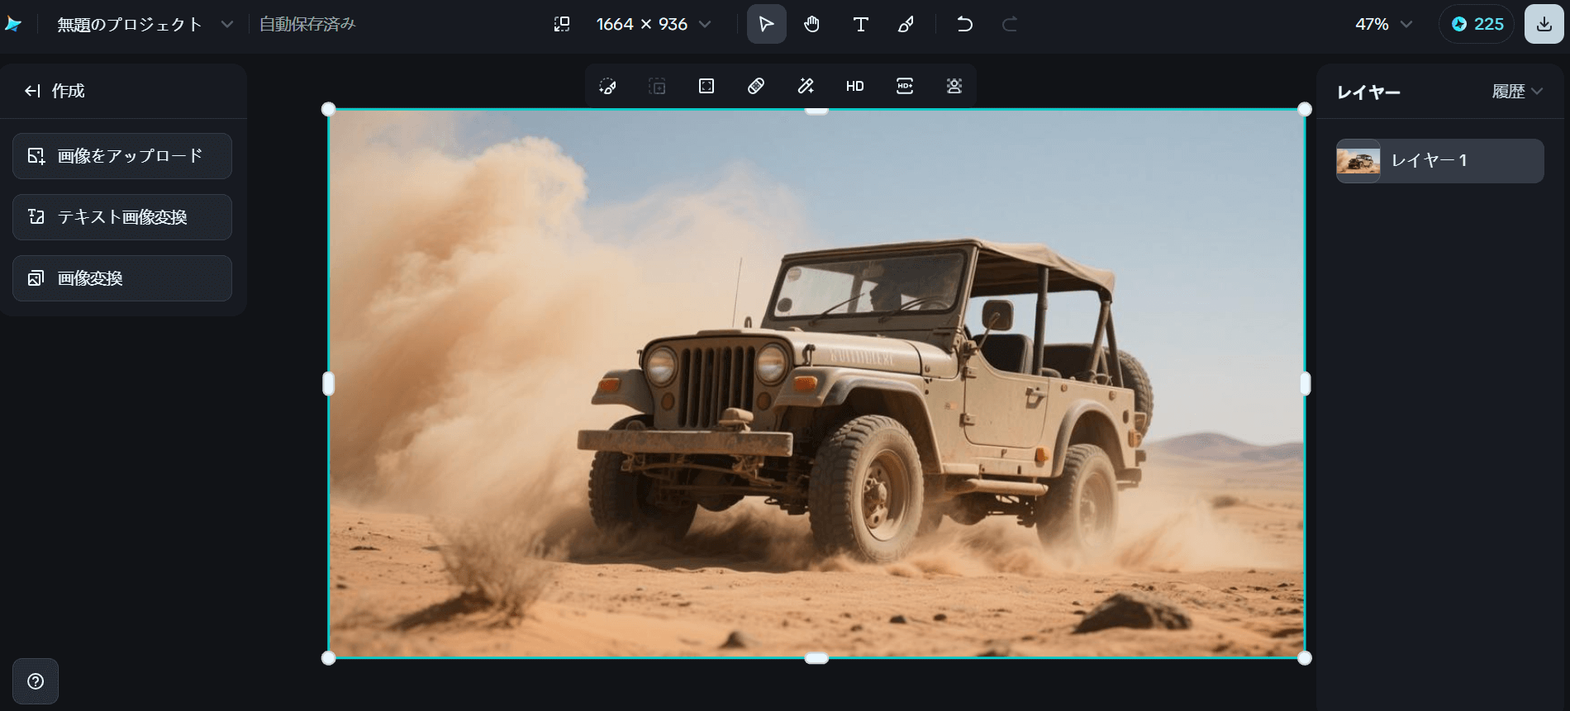
Task: Click the bottom edge middle handle
Action: click(x=816, y=658)
